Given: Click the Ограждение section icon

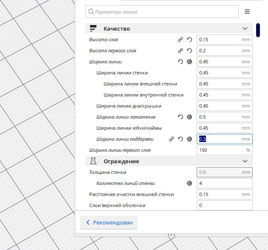Looking at the screenshot, I should coord(93,161).
